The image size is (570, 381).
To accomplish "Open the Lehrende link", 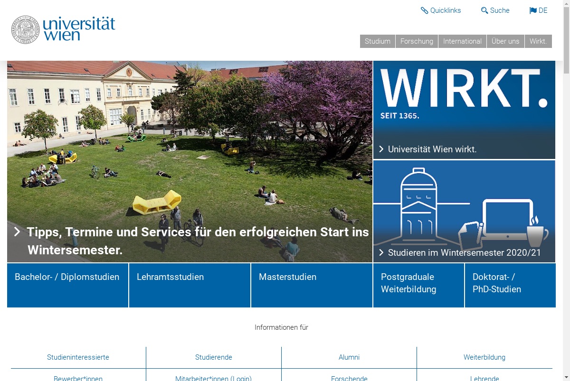I will point(484,378).
